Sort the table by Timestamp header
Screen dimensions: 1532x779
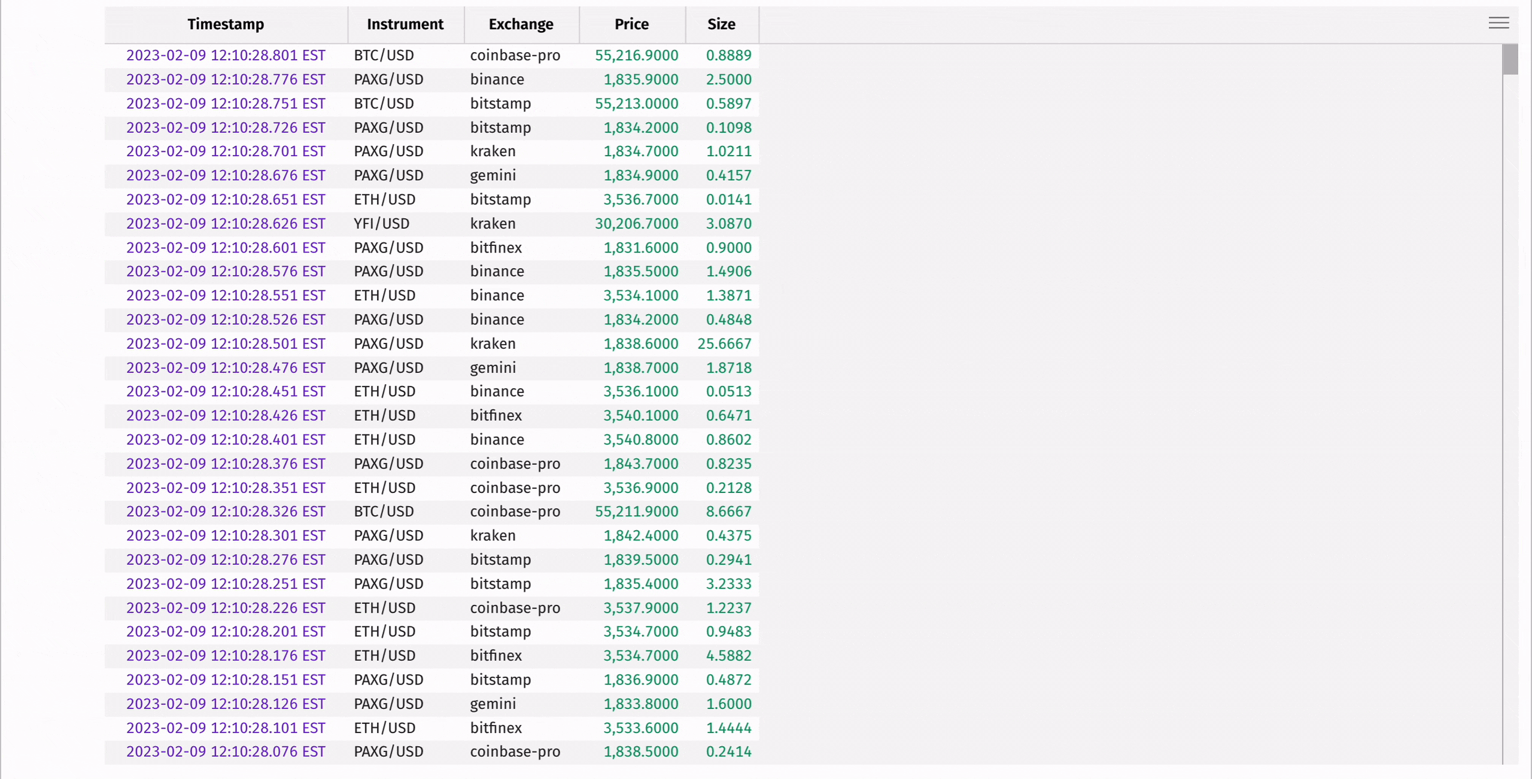tap(225, 25)
